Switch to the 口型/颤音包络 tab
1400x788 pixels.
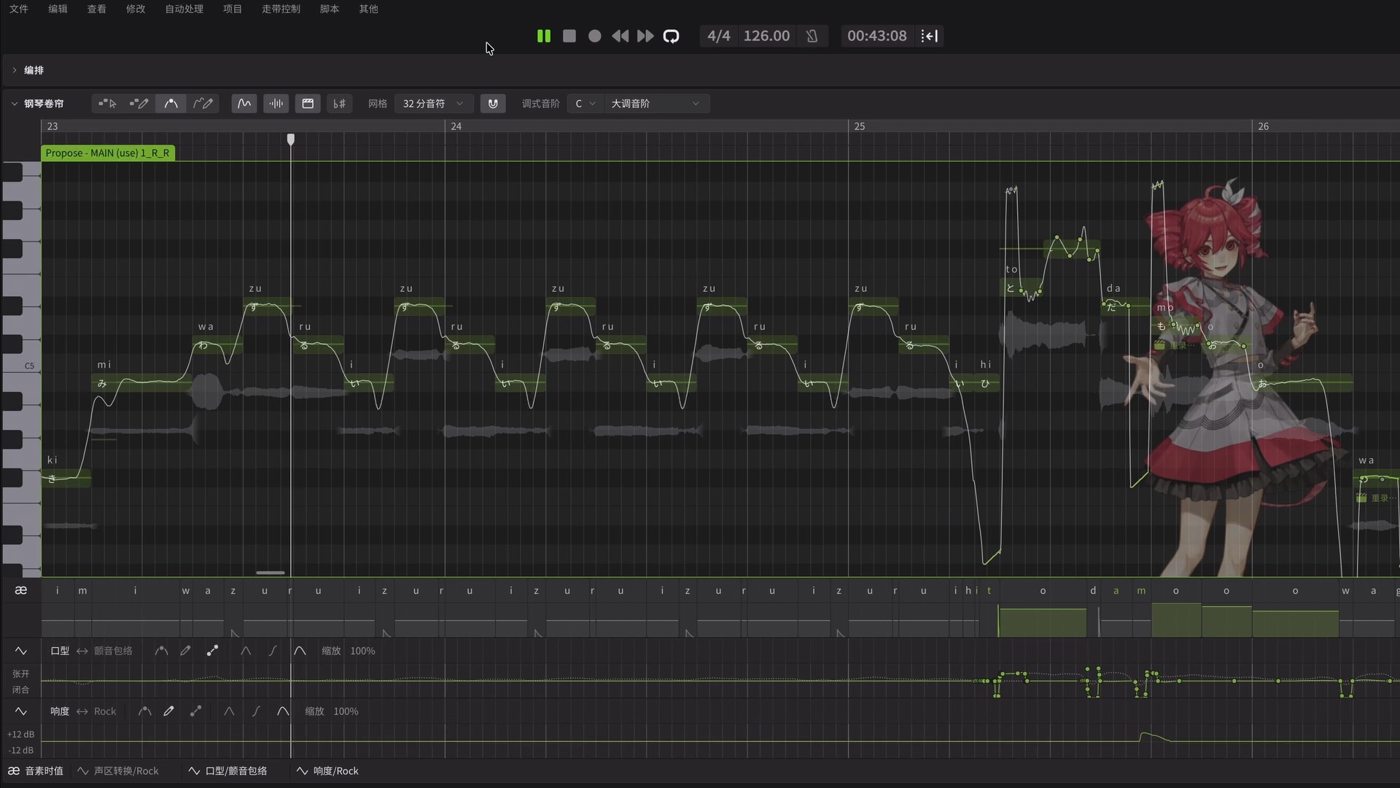tap(228, 771)
